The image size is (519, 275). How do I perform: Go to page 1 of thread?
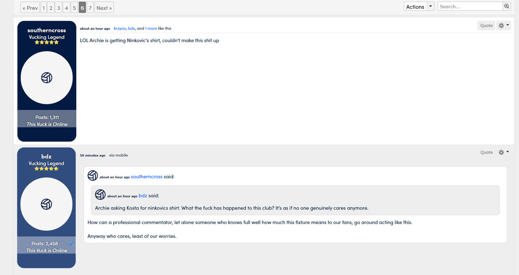tap(44, 8)
